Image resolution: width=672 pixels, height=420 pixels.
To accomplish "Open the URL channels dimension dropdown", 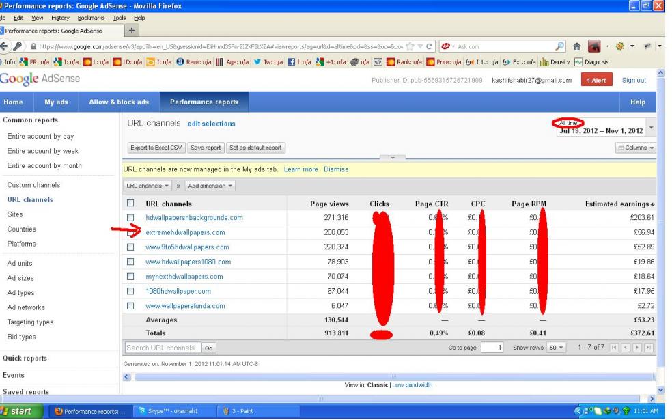I will pos(148,186).
